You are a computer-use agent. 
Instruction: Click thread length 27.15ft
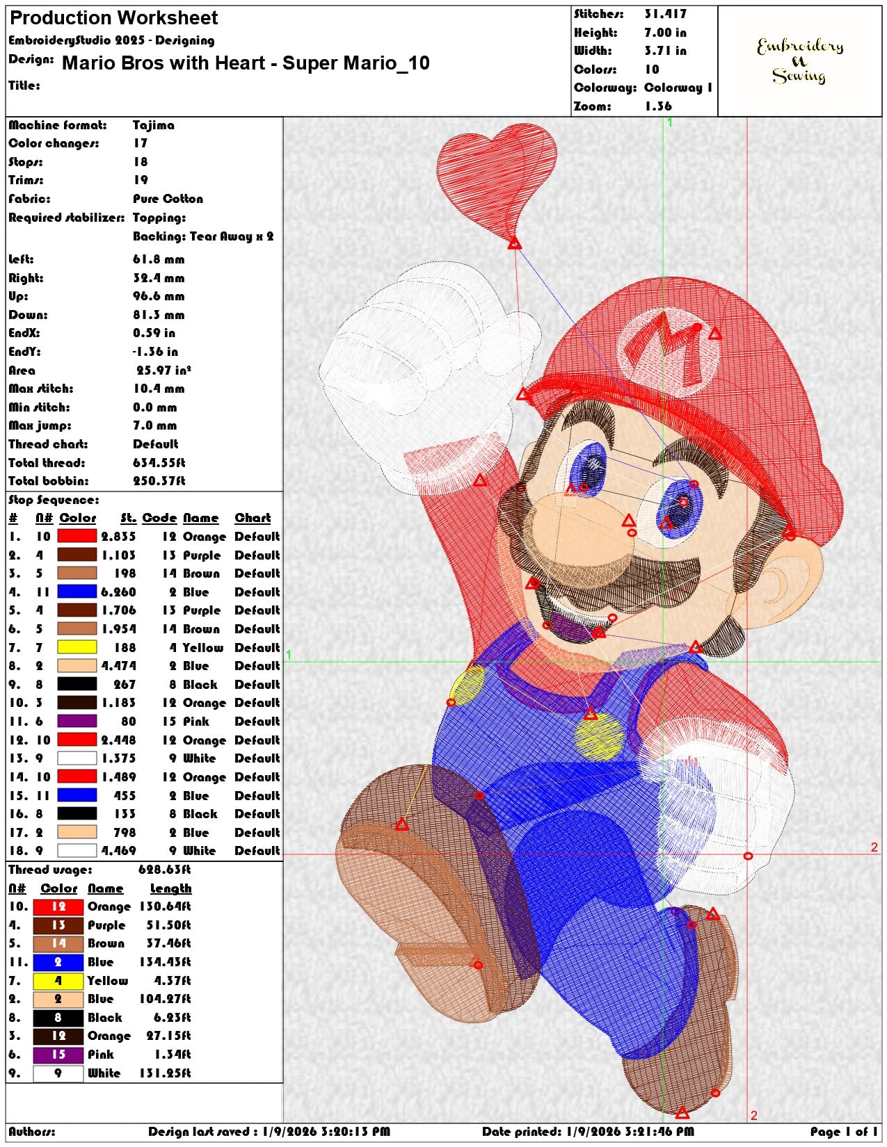click(x=168, y=1036)
